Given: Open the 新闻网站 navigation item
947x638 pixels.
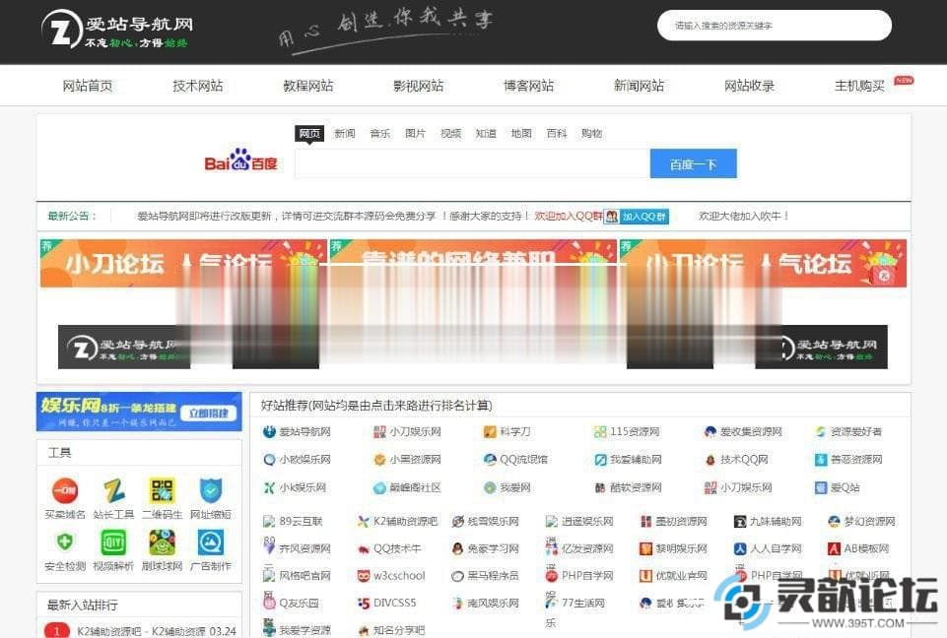Looking at the screenshot, I should coord(639,86).
